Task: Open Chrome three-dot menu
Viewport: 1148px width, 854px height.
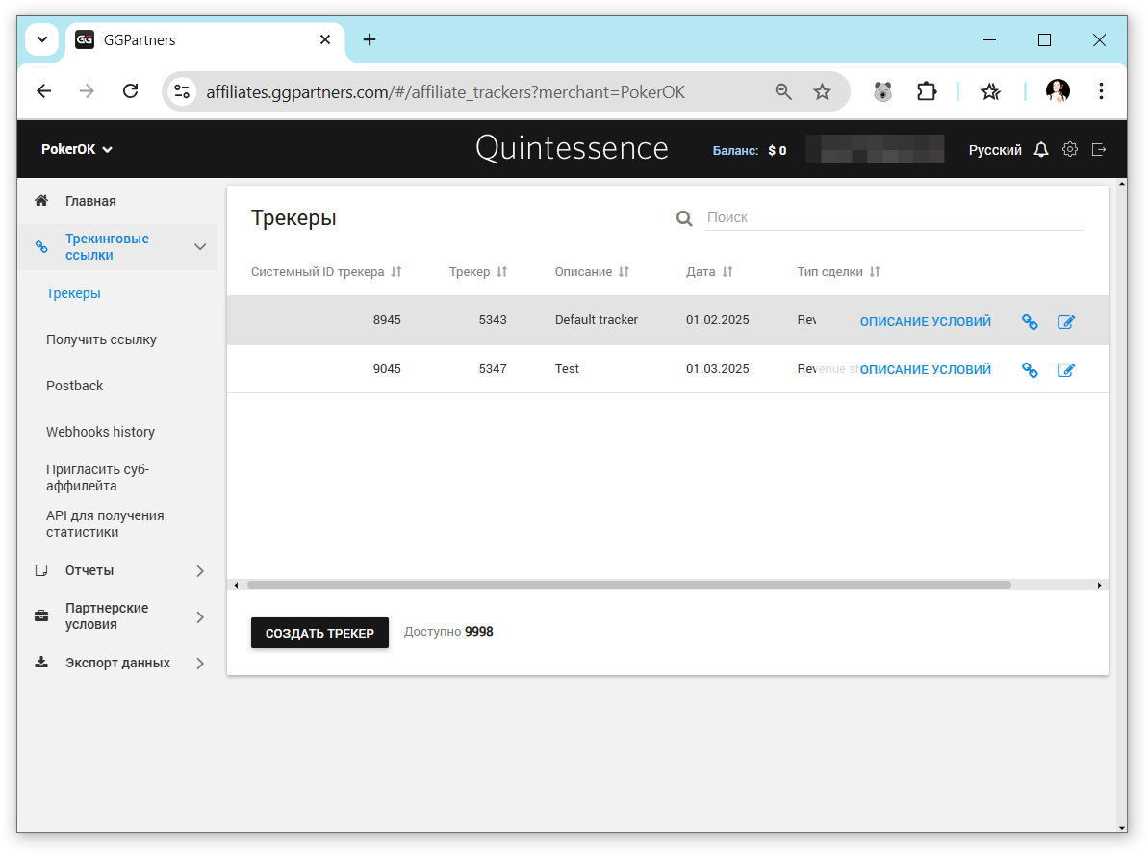Action: click(x=1101, y=91)
